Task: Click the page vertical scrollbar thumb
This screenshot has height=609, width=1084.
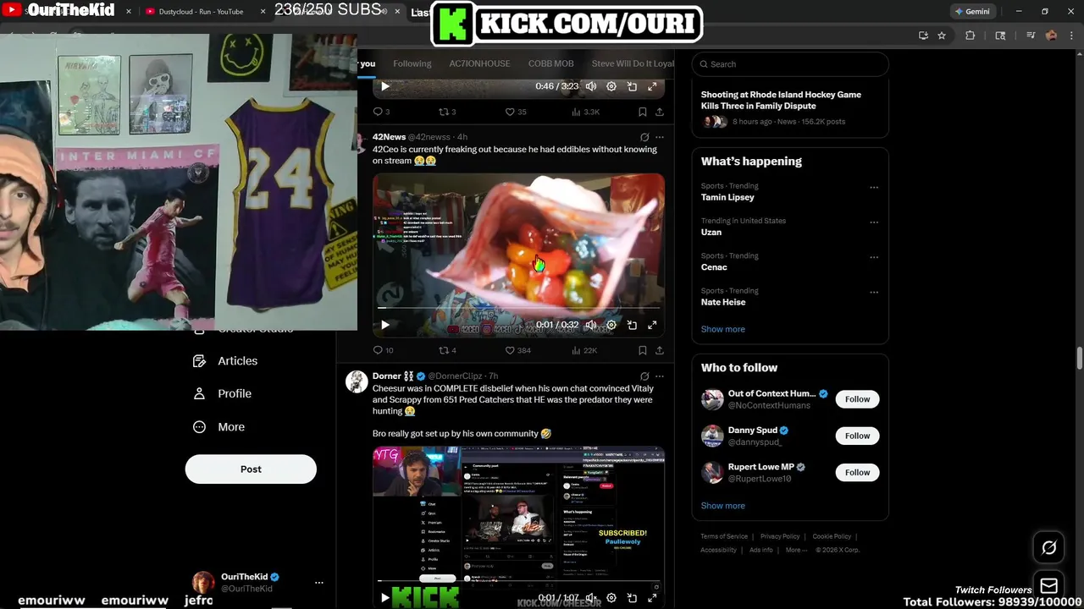Action: coord(1079,357)
